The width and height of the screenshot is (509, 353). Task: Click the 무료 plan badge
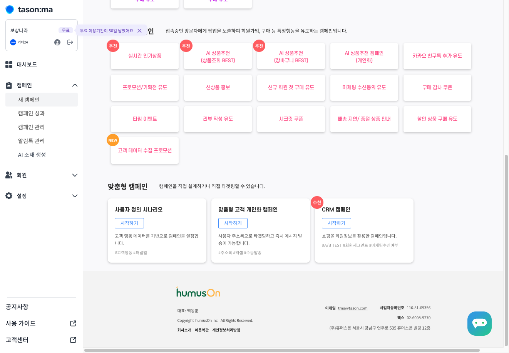click(x=66, y=30)
